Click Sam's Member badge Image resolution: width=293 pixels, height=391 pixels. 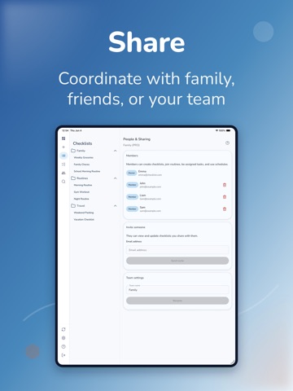(x=133, y=209)
